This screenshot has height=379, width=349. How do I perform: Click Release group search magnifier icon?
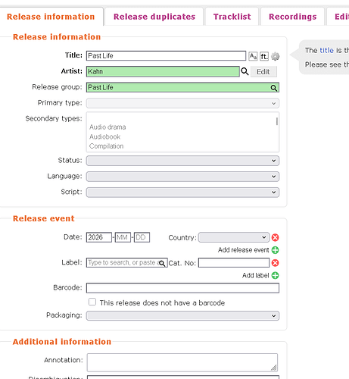(274, 88)
